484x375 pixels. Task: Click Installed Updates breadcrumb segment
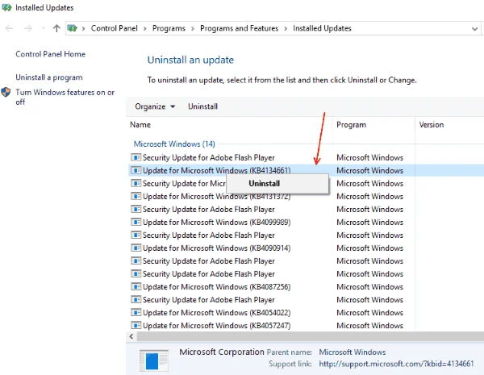pos(322,28)
